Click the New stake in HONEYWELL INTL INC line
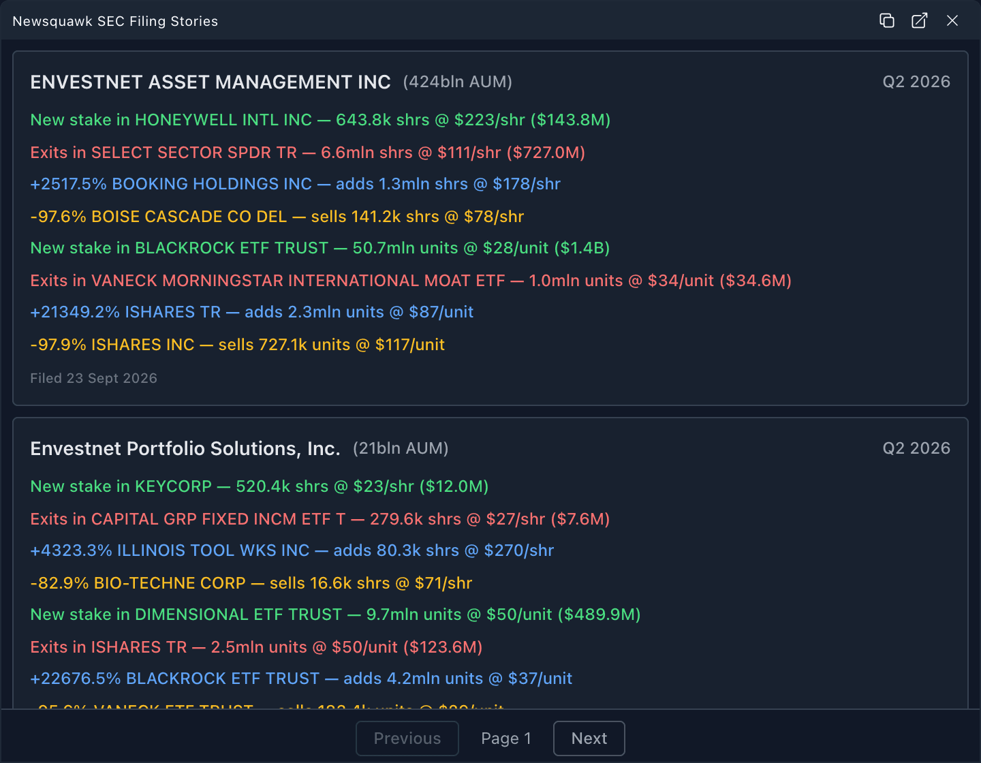This screenshot has width=981, height=763. (320, 120)
